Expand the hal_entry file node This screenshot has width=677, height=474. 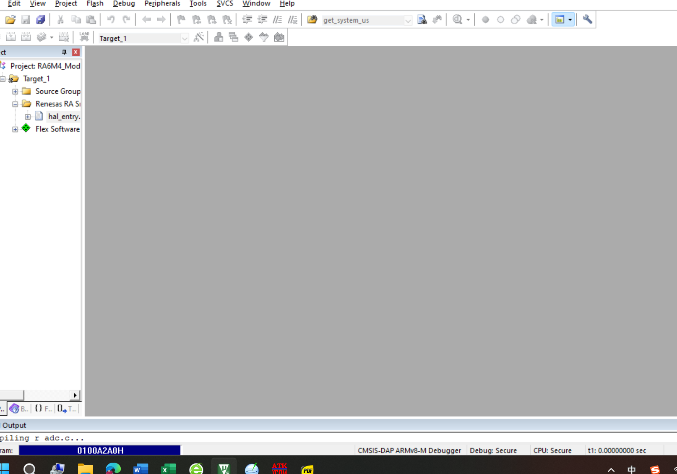(28, 117)
